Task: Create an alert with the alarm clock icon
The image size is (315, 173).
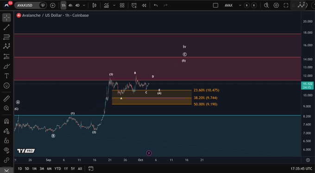Action: pyautogui.click(x=134, y=6)
